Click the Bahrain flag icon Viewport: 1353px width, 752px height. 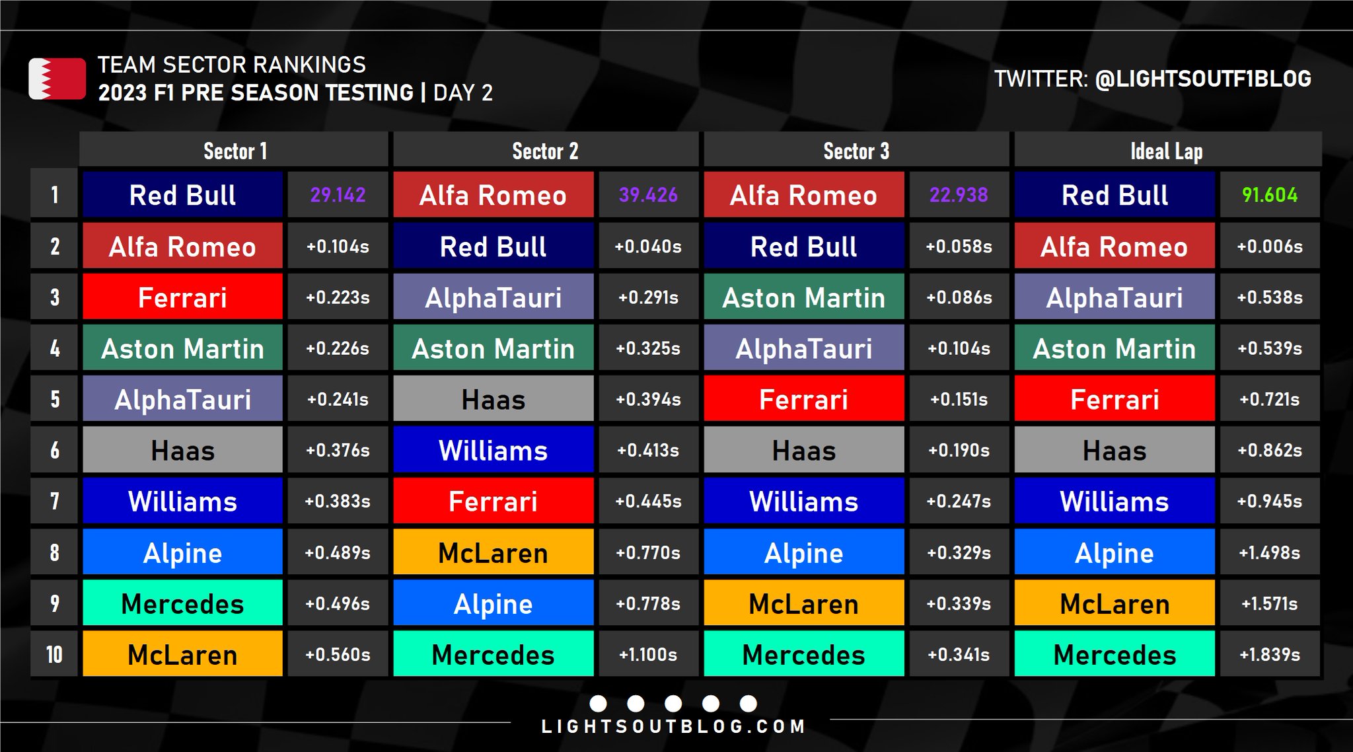point(57,79)
